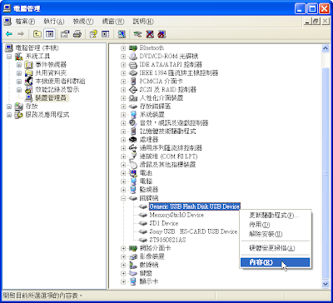Expand the 存放 node in left tree
The image size is (333, 303).
pos(9,107)
